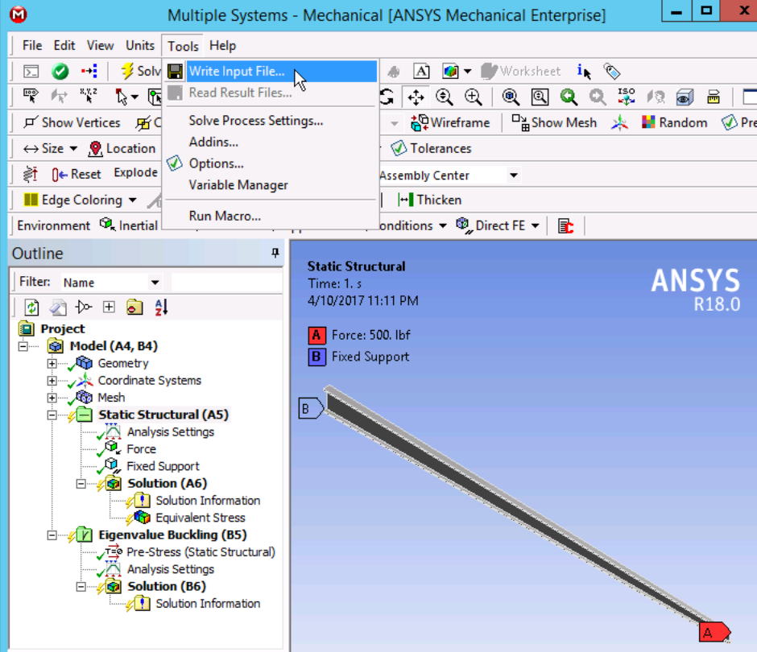The height and width of the screenshot is (652, 757).
Task: Click the red M application icon
Action: 18,14
